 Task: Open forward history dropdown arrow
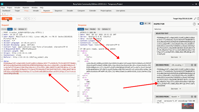[34, 19]
